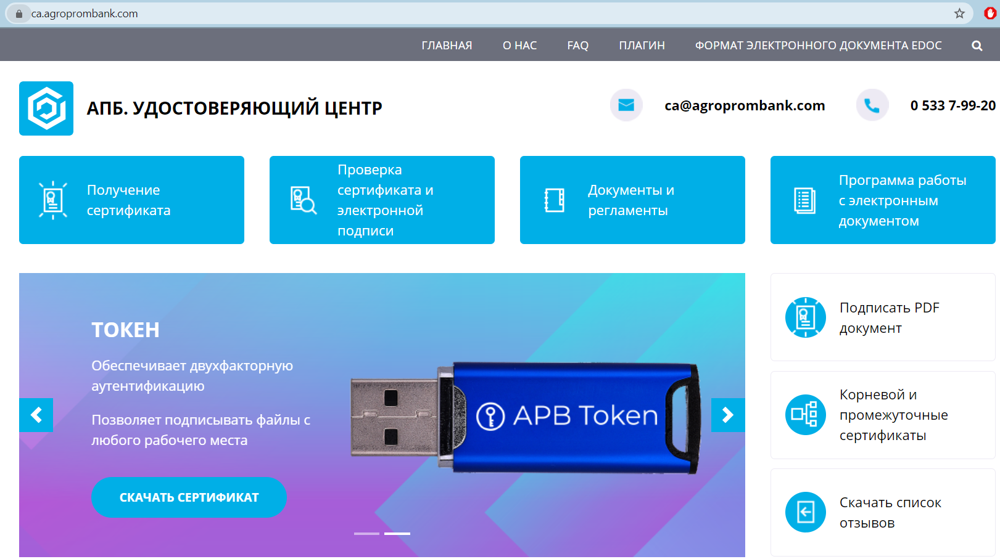
Task: Click the email envelope icon
Action: [626, 105]
